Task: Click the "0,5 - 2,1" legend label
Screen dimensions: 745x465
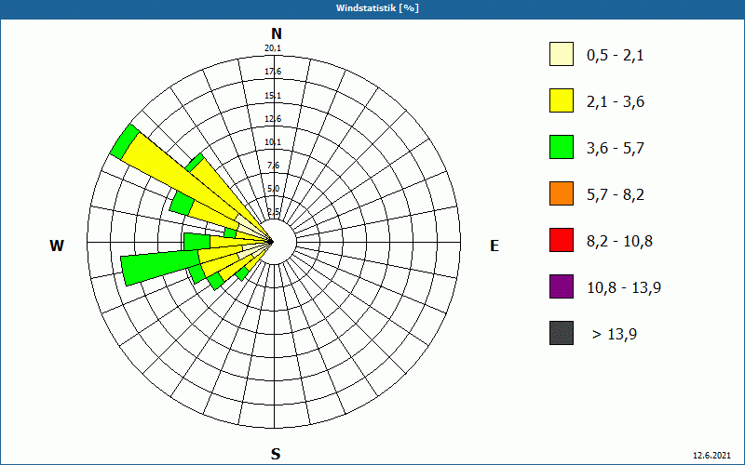Action: pos(616,56)
